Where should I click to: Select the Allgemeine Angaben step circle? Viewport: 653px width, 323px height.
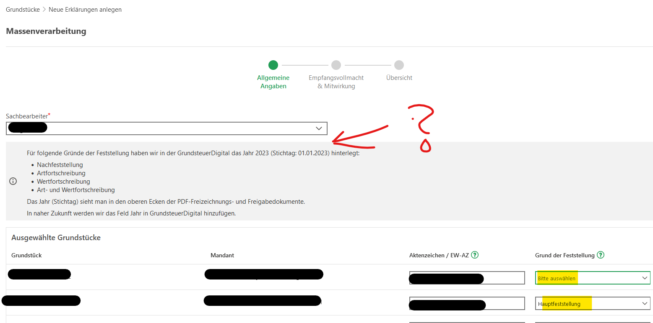coord(273,65)
